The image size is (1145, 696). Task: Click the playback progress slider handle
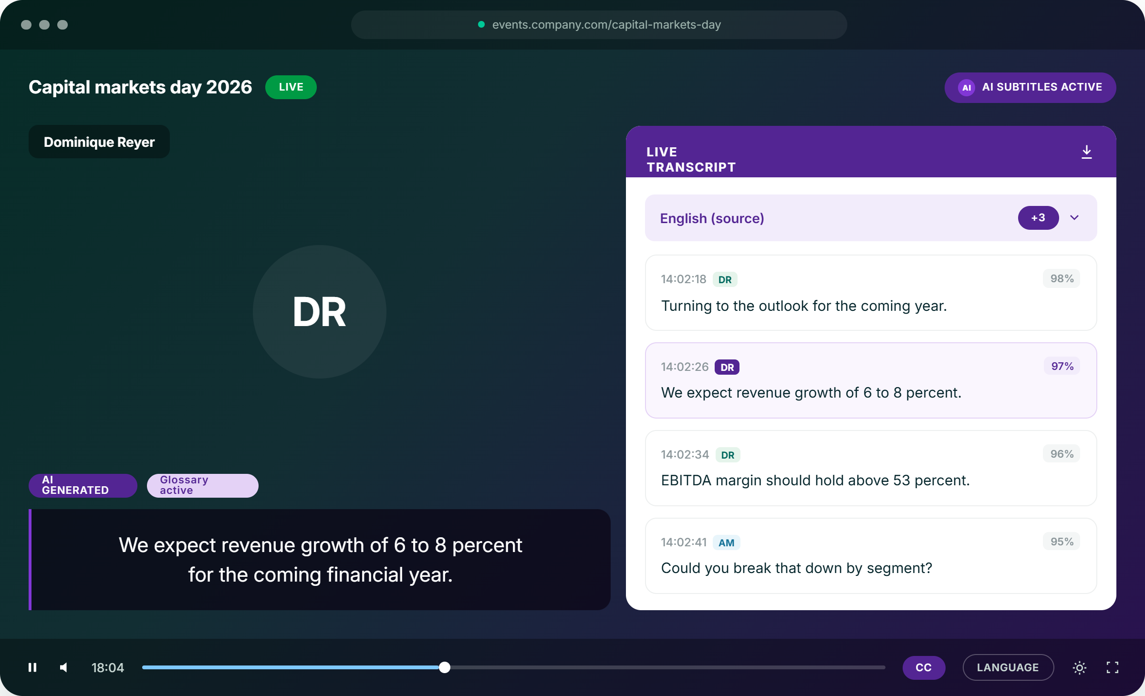(445, 667)
